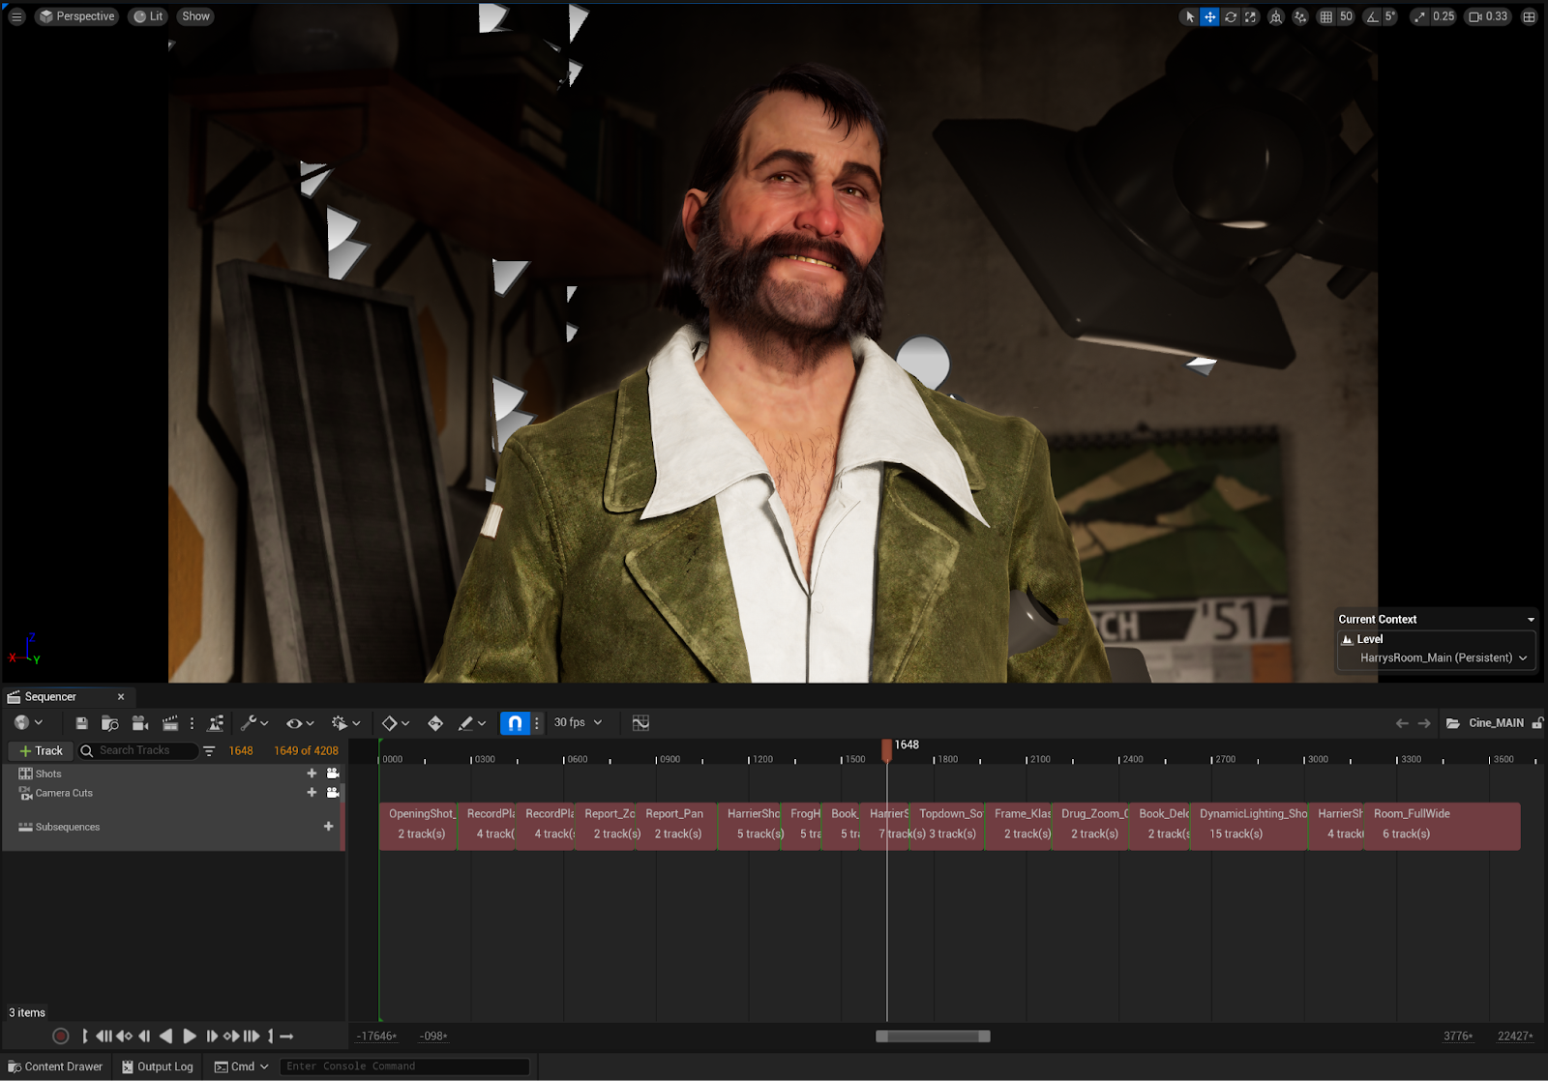Switch to the Sequencer tab
This screenshot has height=1081, width=1548.
[50, 697]
